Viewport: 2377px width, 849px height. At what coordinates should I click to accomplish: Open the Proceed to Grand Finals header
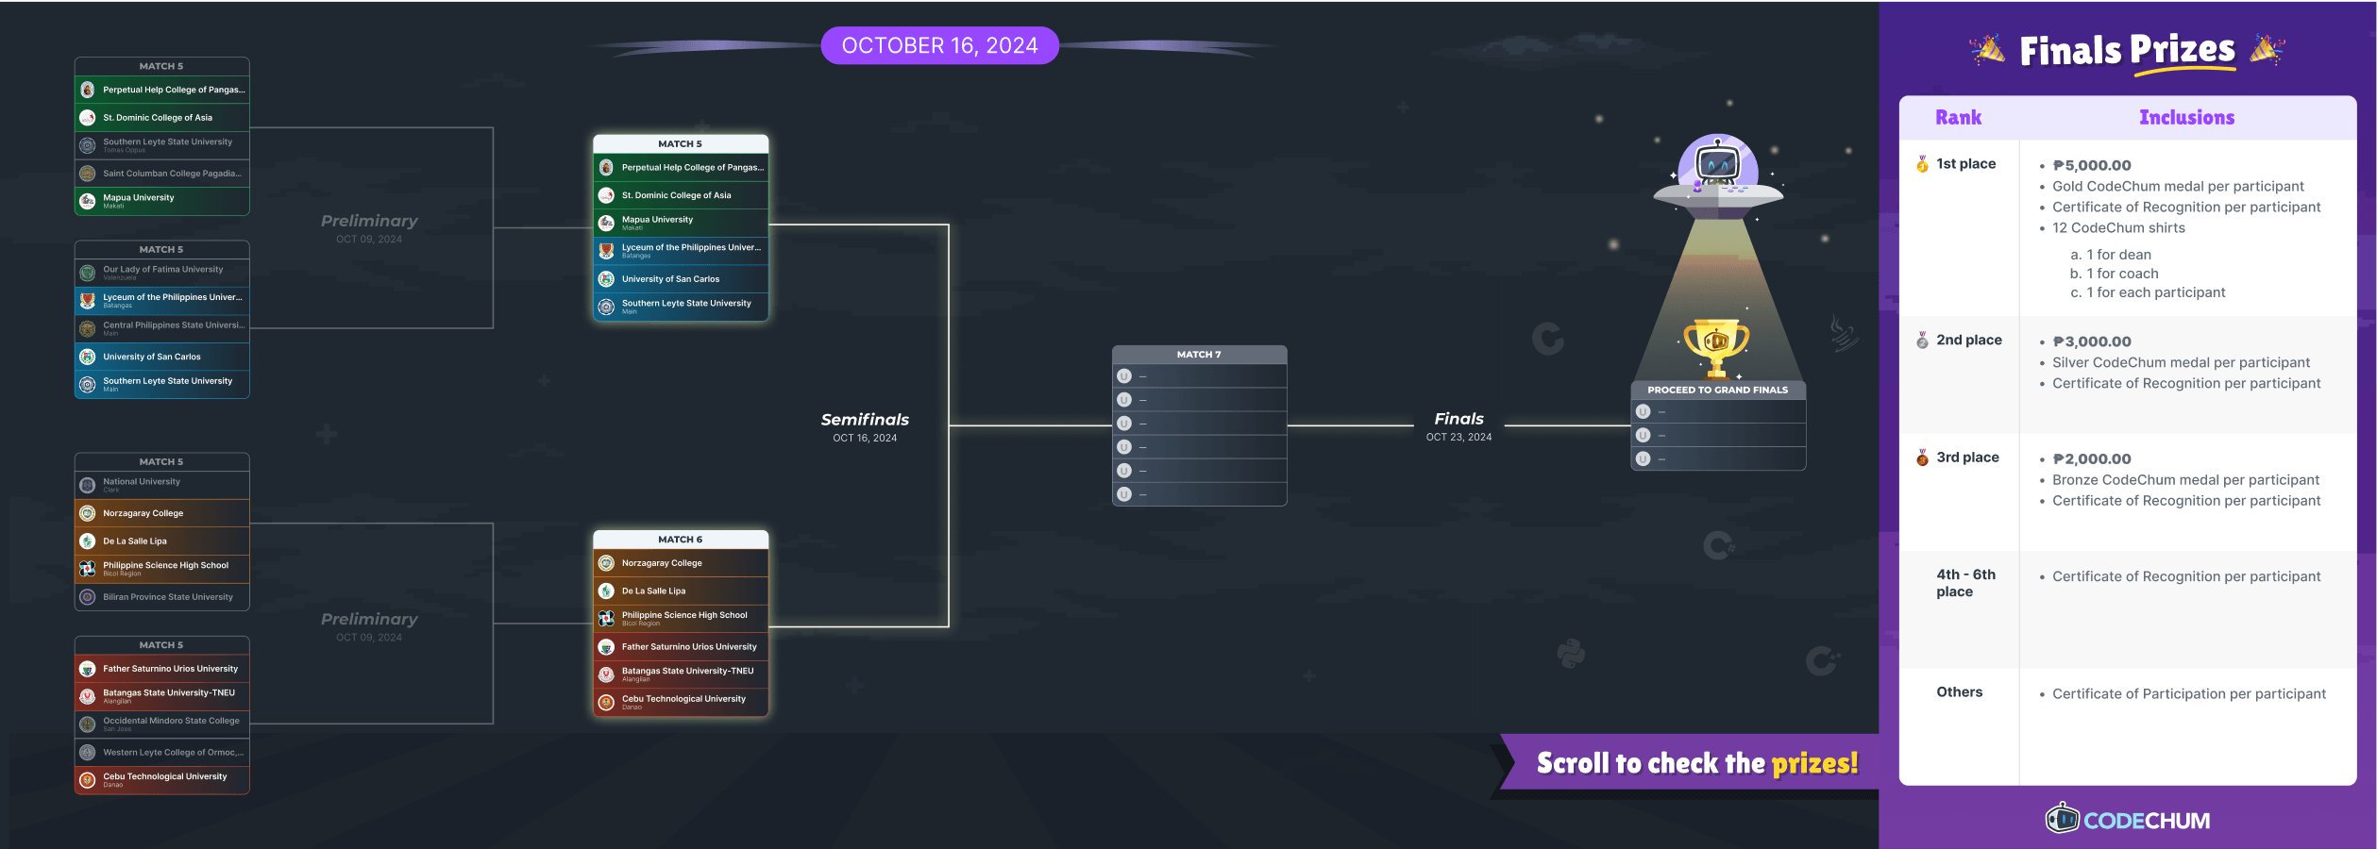[1718, 390]
